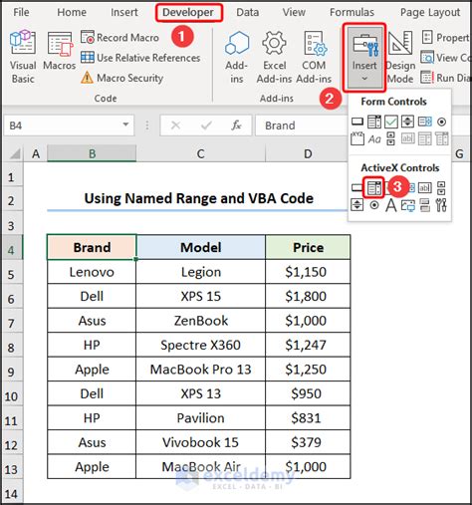Screen dimensions: 472x505
Task: Switch to the Home tab
Action: 72,12
